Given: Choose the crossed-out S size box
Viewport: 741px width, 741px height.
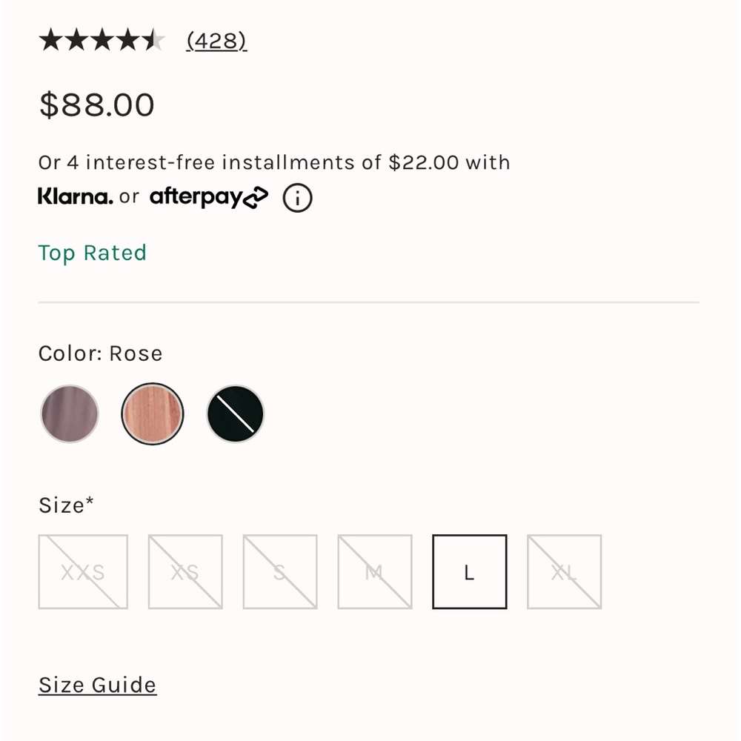Looking at the screenshot, I should (280, 572).
